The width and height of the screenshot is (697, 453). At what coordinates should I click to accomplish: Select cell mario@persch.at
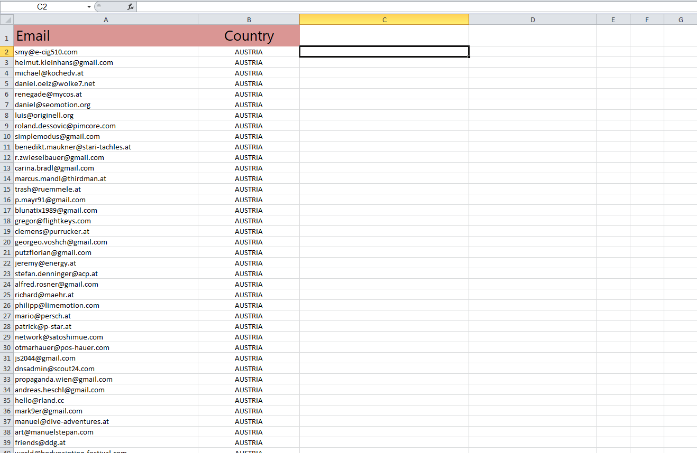[106, 316]
